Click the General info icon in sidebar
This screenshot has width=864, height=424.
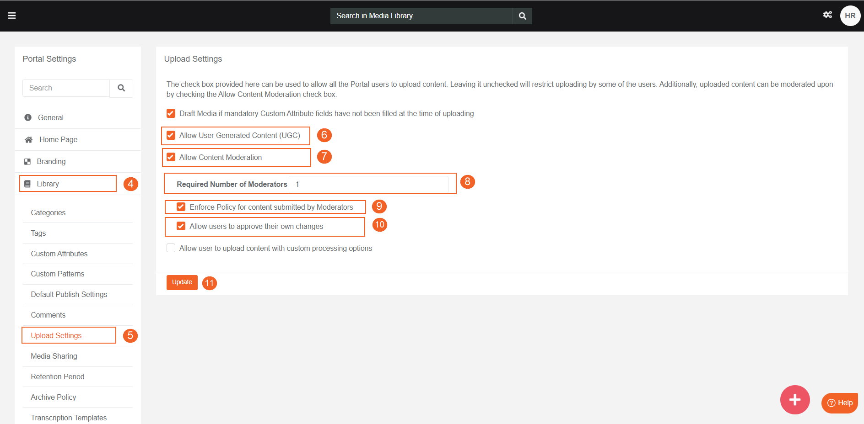[x=28, y=117]
